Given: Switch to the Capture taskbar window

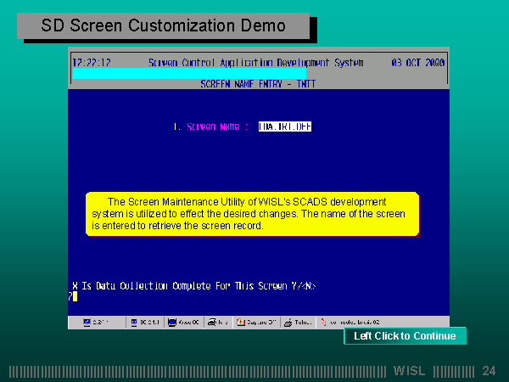Looking at the screenshot, I should (257, 323).
